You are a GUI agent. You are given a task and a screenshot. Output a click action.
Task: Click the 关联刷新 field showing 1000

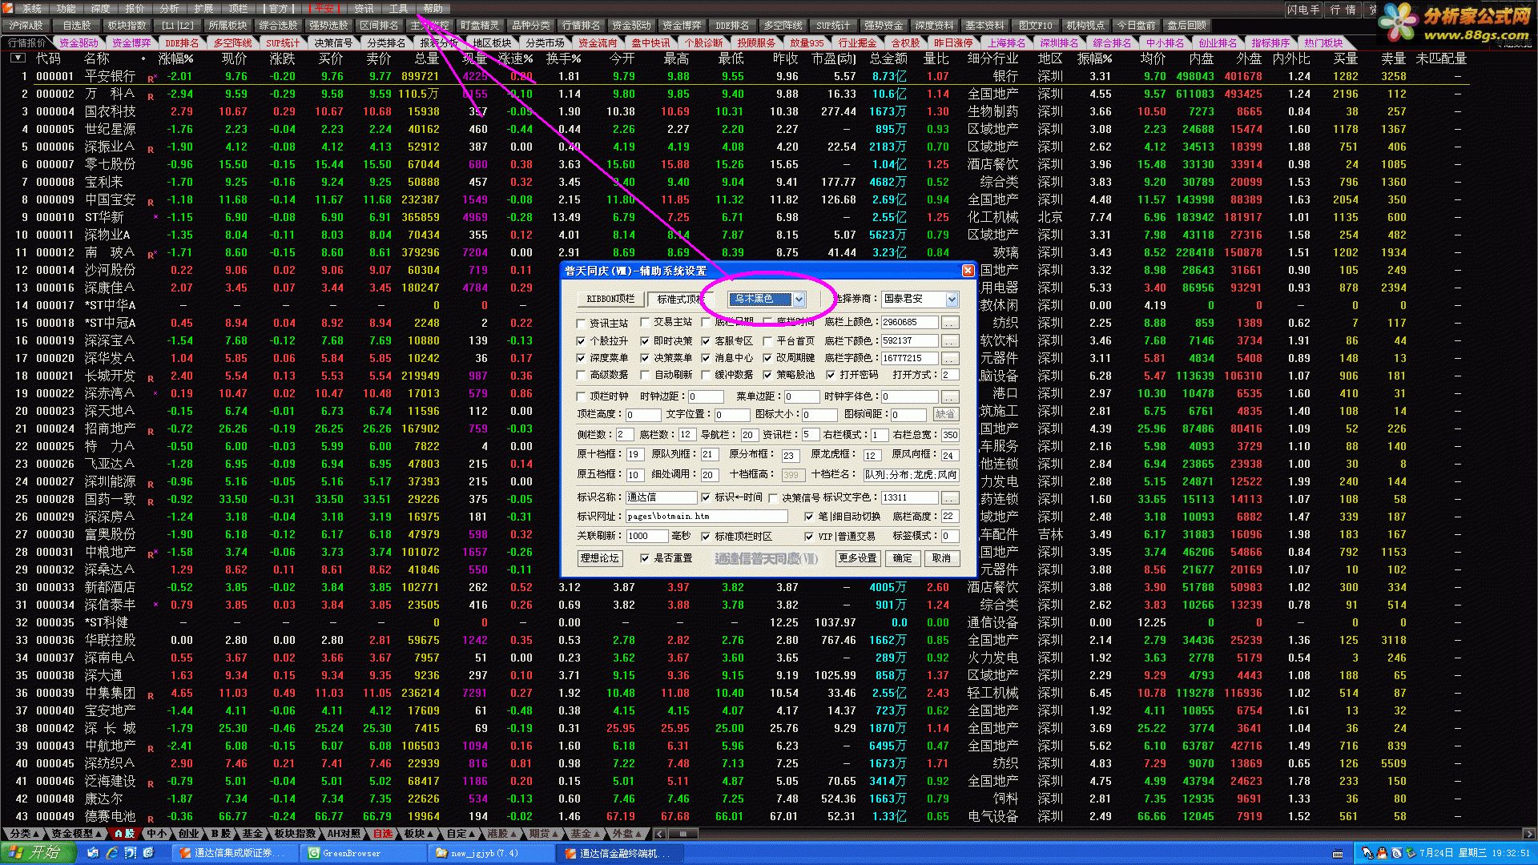(x=646, y=537)
